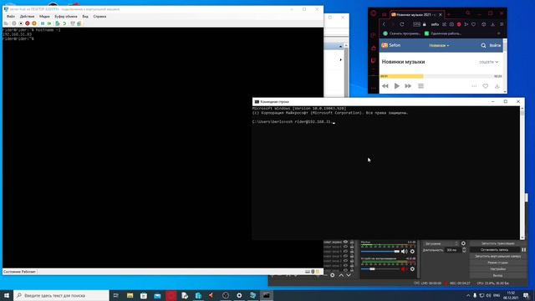Click Остановить запись in OBS
This screenshot has height=301, width=535.
point(495,250)
